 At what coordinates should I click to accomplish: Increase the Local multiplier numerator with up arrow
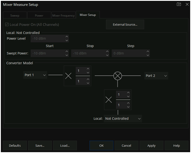click(x=128, y=93)
